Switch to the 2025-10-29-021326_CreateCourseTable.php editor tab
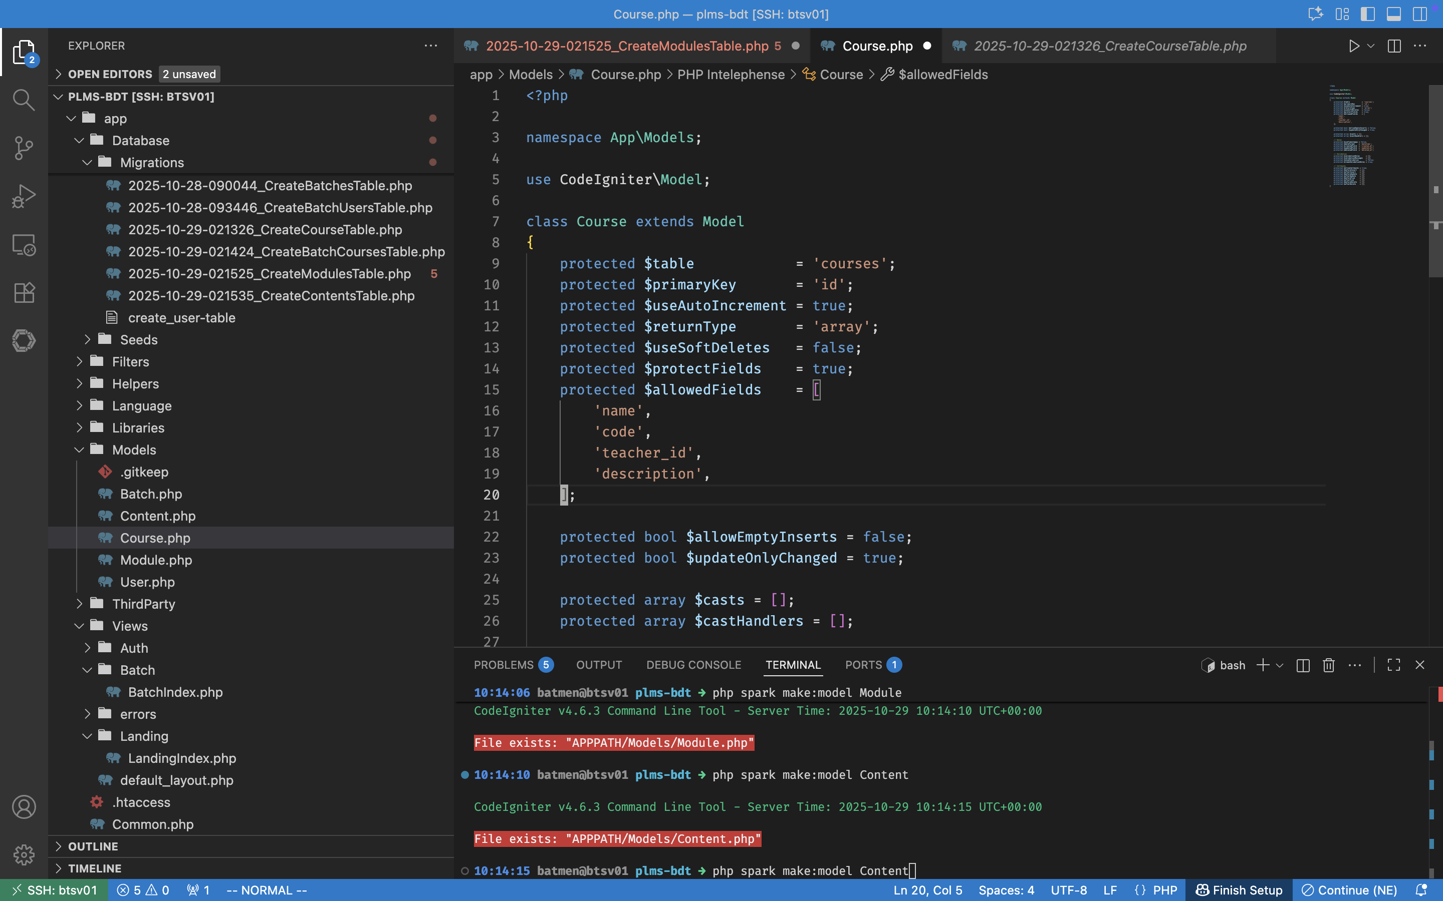1443x901 pixels. click(1109, 46)
